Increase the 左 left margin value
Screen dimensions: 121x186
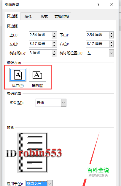(54, 42)
